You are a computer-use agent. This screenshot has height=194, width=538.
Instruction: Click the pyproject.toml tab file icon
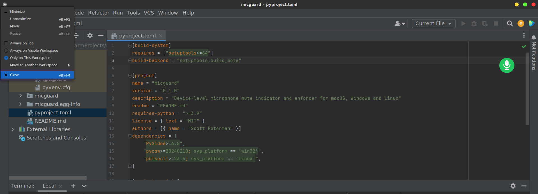[x=114, y=36]
